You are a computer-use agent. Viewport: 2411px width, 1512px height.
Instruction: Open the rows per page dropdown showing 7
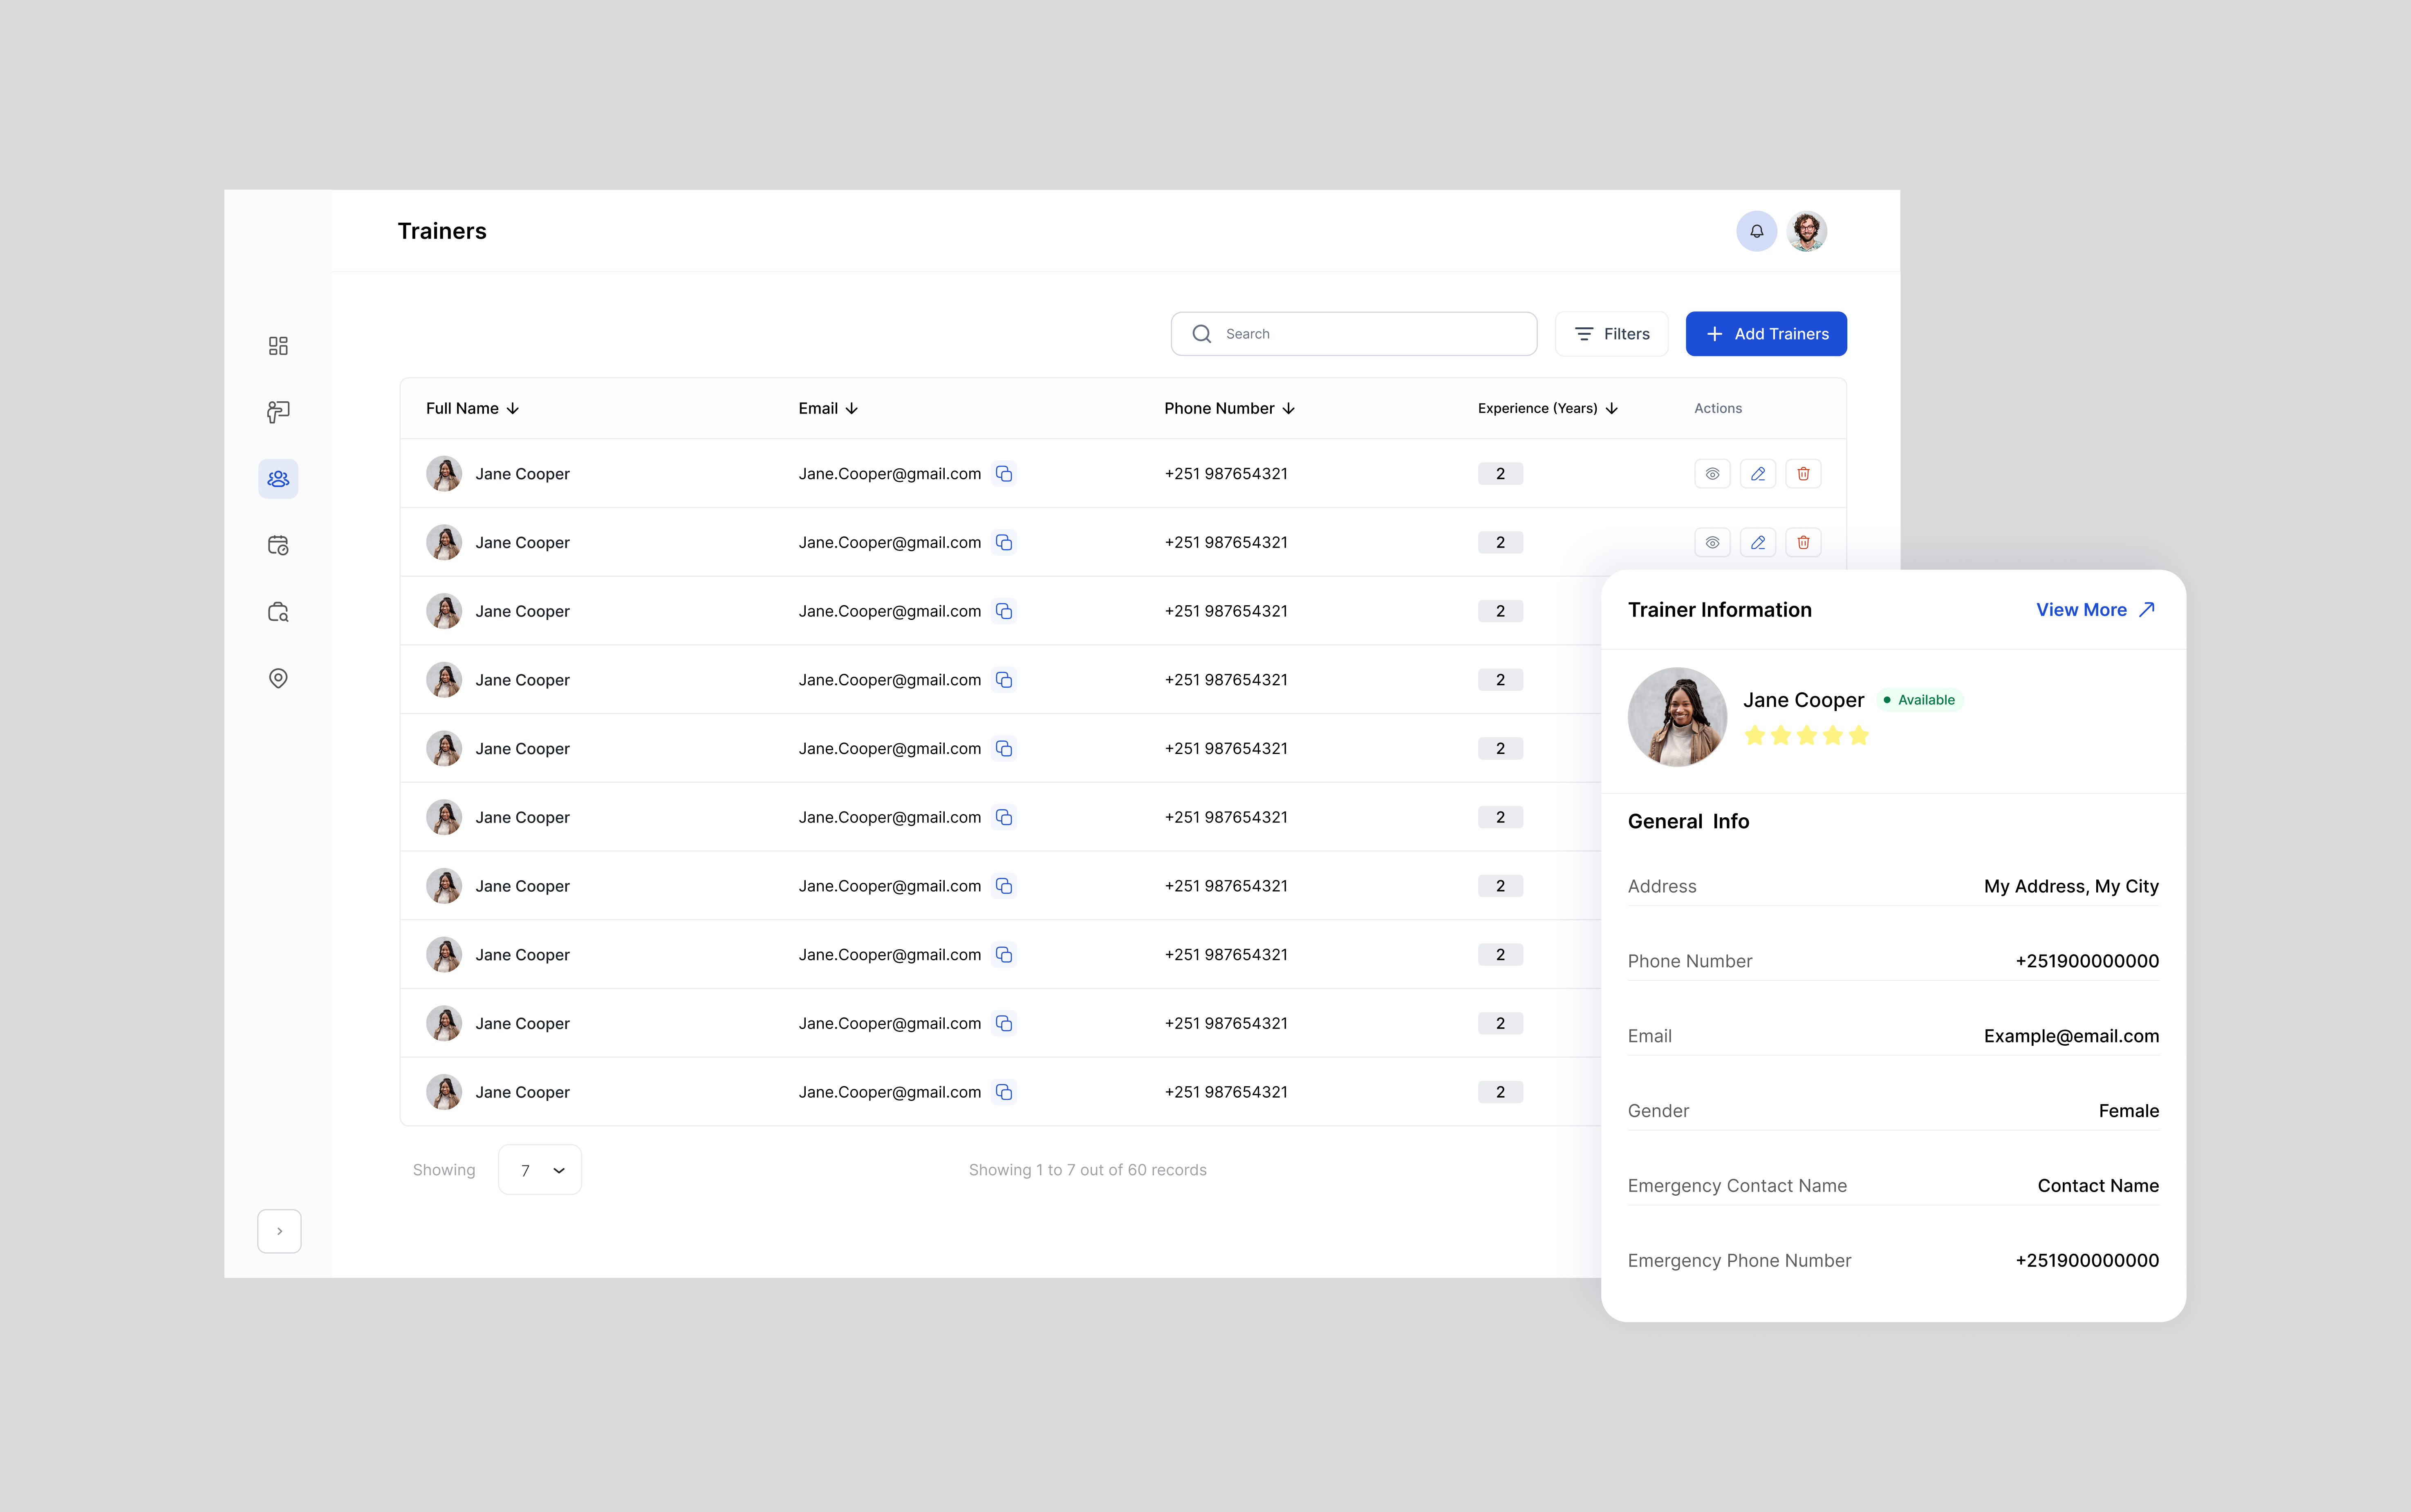(x=540, y=1170)
